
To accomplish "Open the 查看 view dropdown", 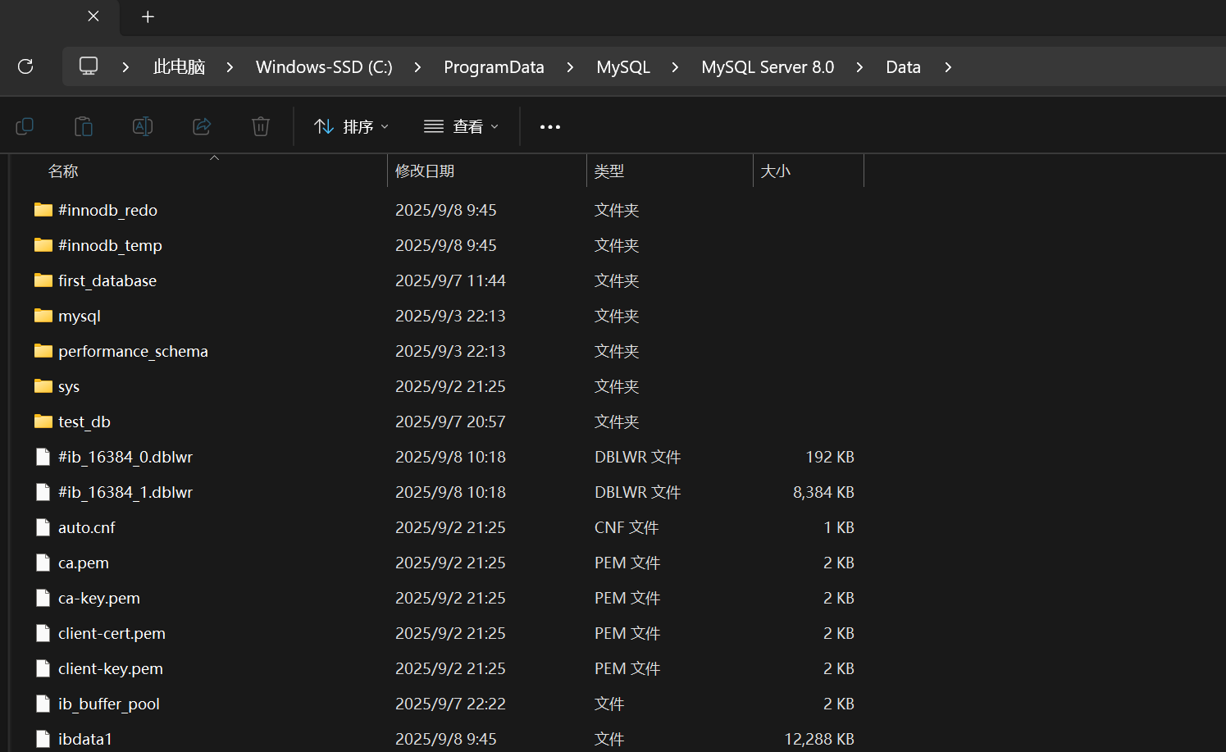I will pyautogui.click(x=461, y=126).
